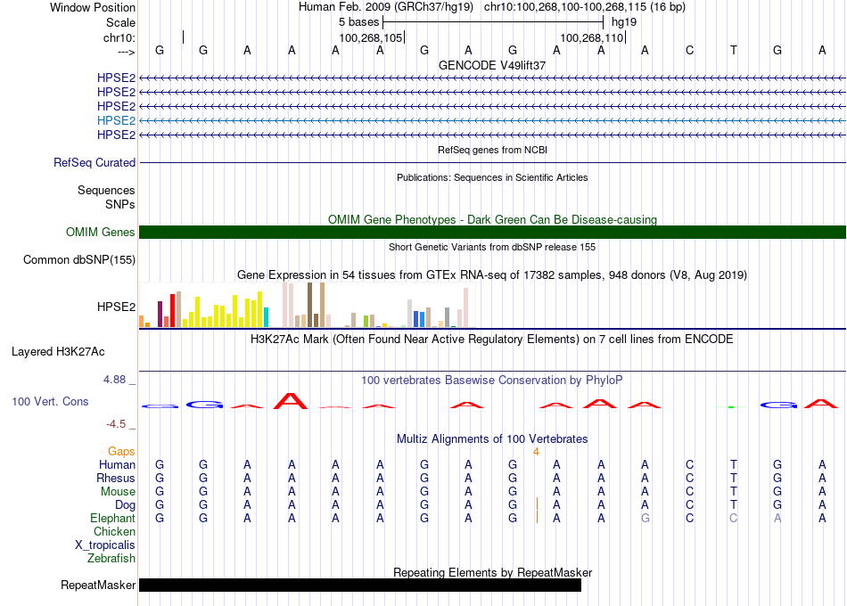
Task: Click the light blue HPSE2 transcript label
Action: pyautogui.click(x=116, y=120)
